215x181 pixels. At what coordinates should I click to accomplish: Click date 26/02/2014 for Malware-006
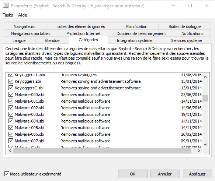click(191, 134)
